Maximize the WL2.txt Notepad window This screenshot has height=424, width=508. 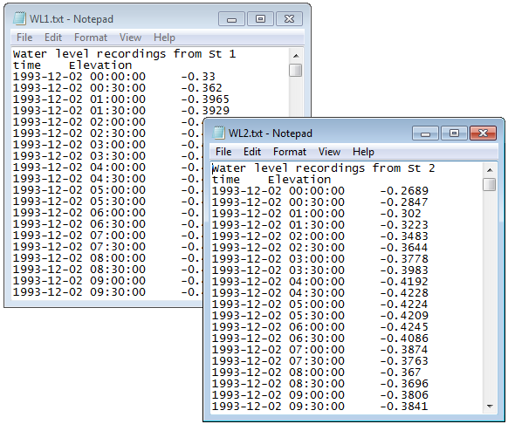point(454,133)
